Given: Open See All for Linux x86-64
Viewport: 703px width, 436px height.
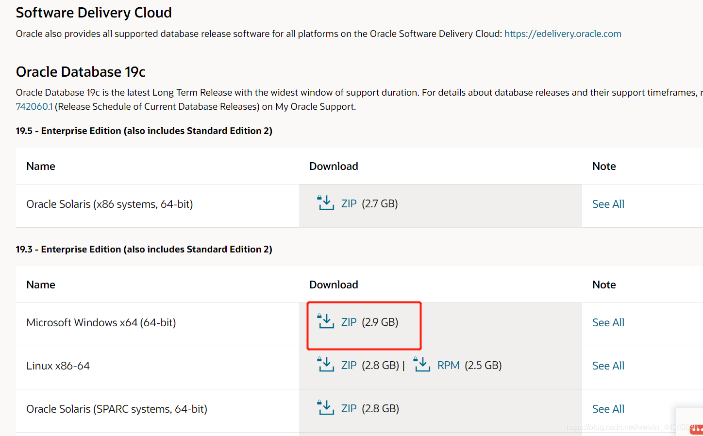Looking at the screenshot, I should 608,366.
